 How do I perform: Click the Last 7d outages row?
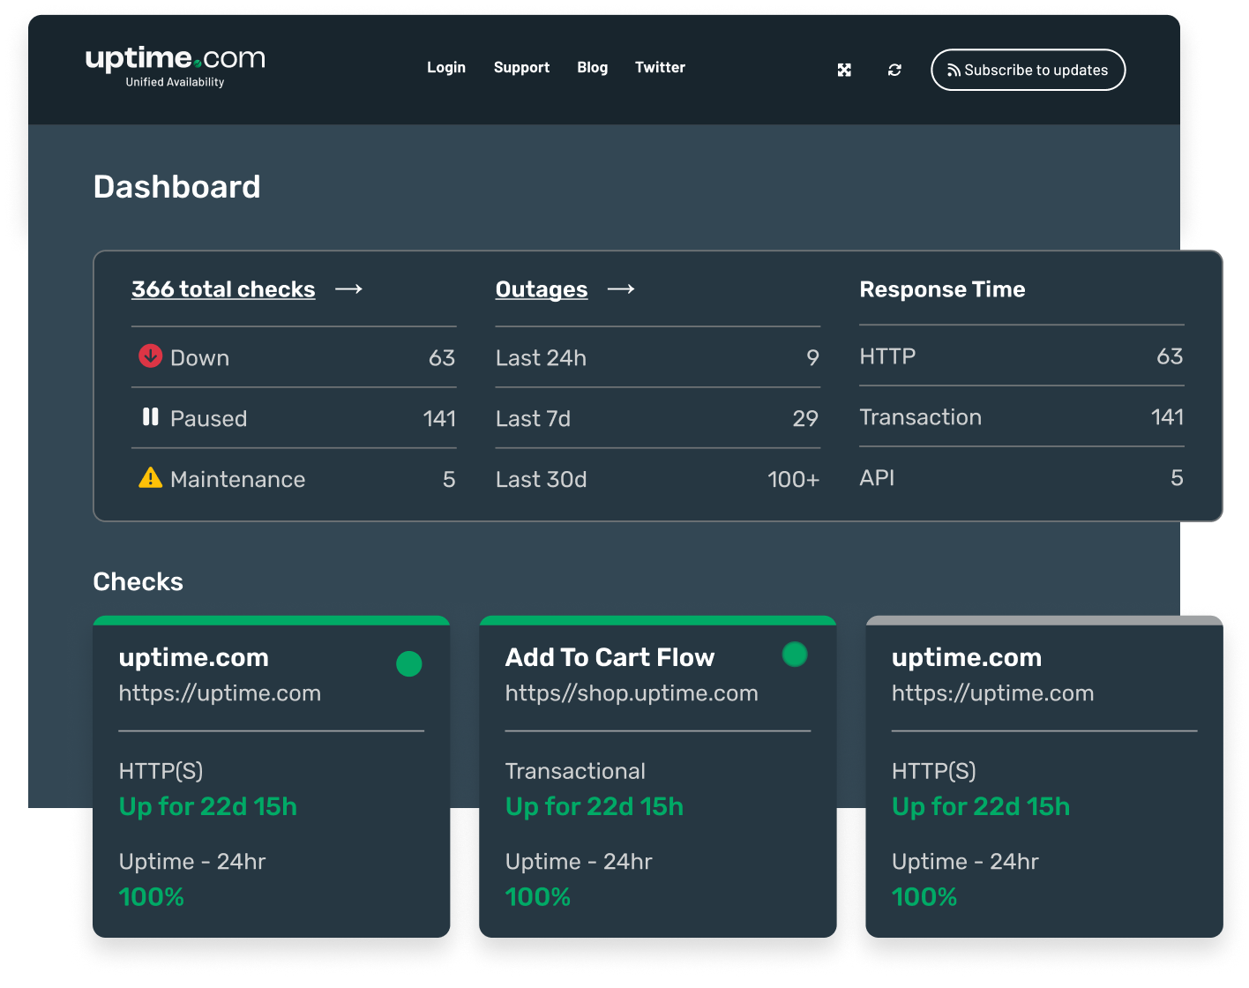pos(658,419)
